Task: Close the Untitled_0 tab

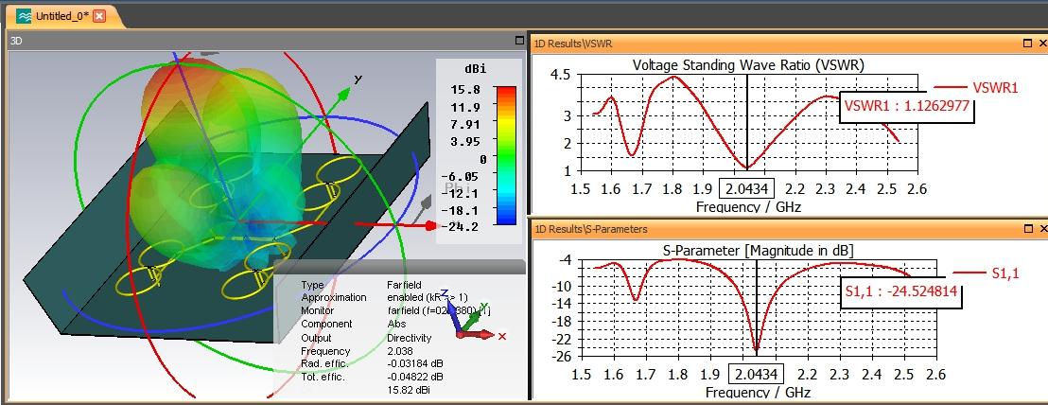Action: coord(99,17)
